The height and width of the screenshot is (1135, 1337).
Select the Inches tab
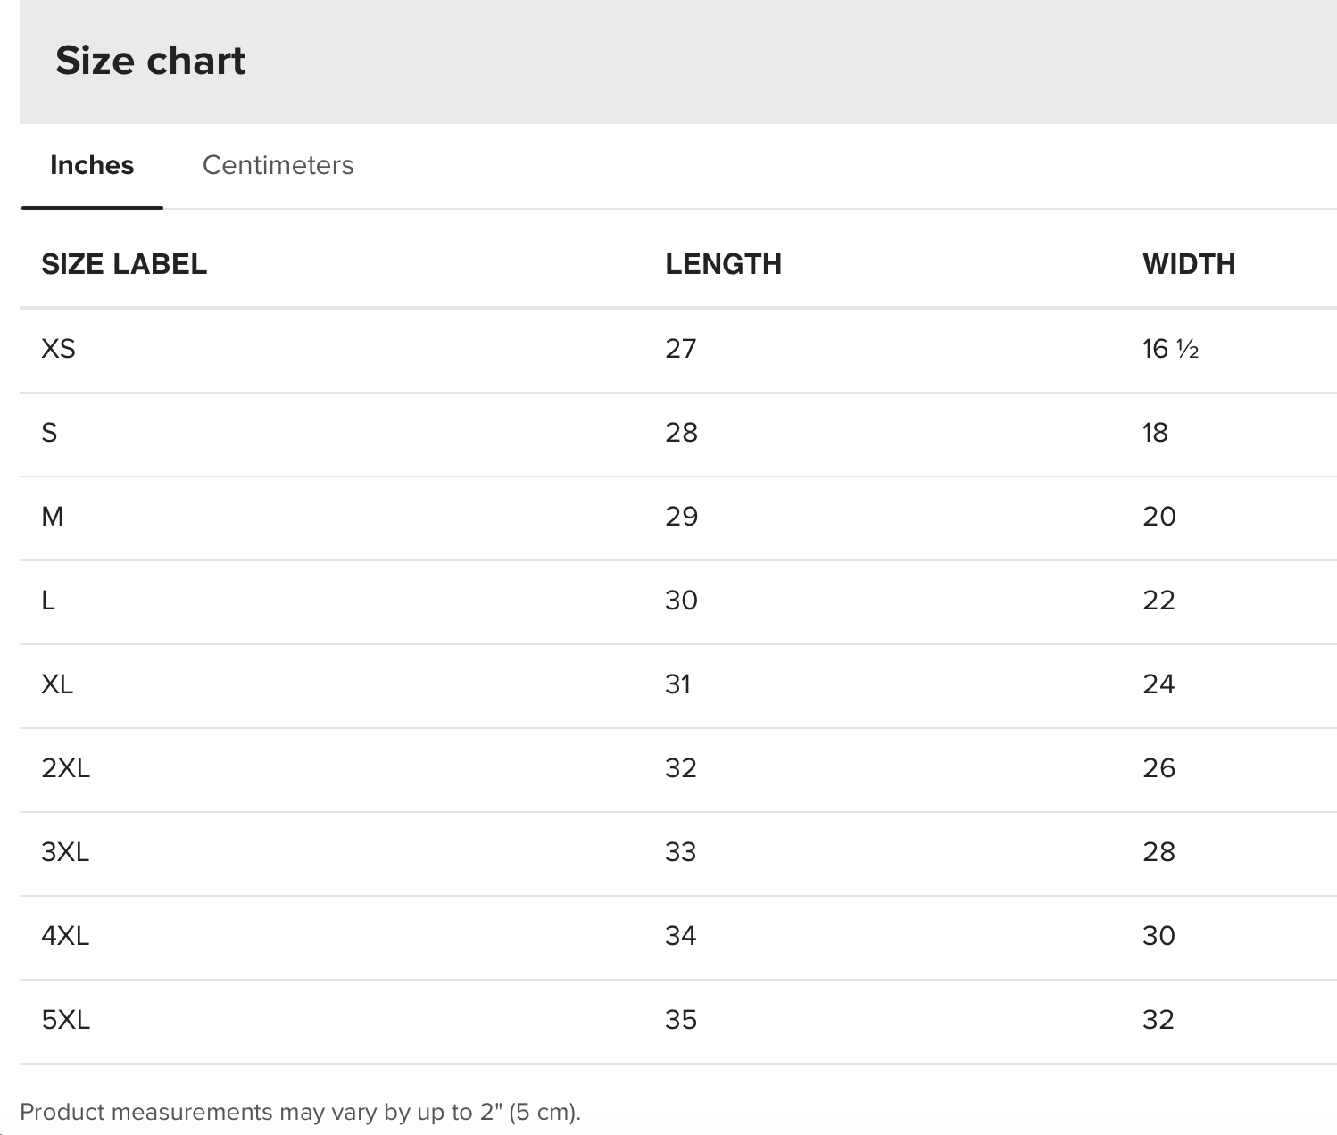pos(92,165)
